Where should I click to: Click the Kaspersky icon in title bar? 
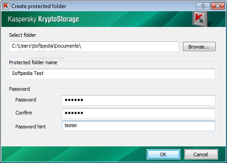pos(6,6)
